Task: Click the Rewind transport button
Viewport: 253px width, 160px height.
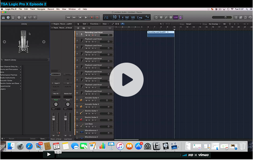Action: (x=68, y=17)
